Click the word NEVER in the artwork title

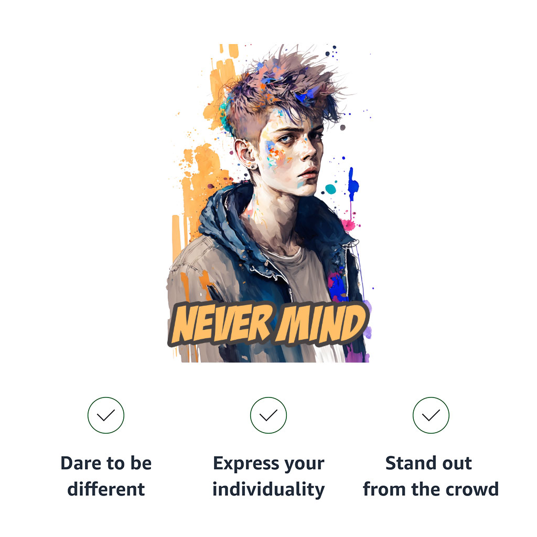point(222,324)
